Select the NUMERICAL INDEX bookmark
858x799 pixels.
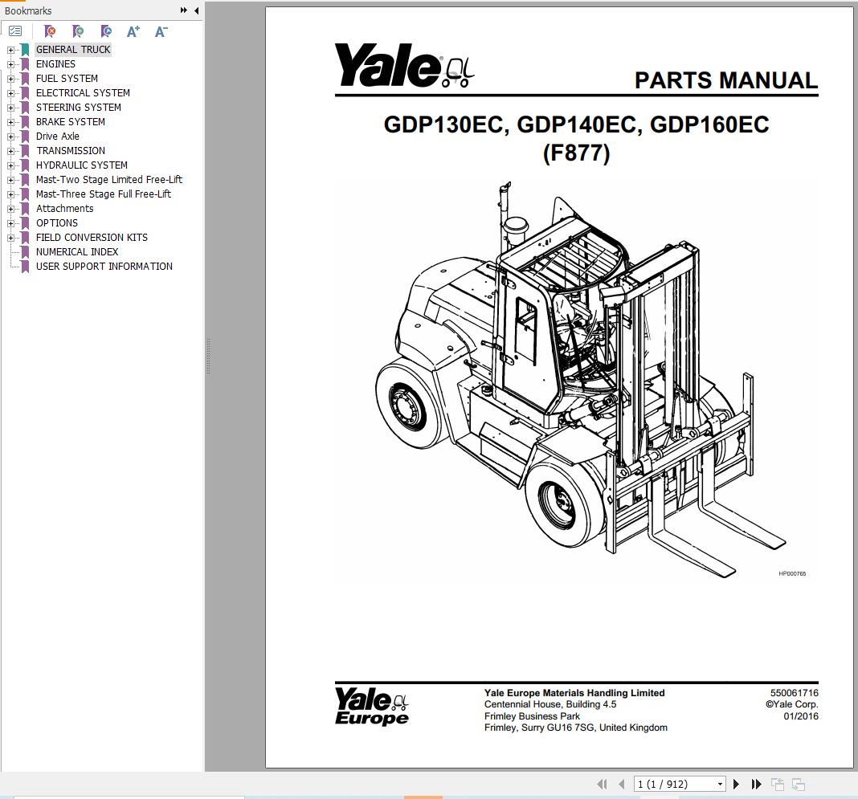76,251
